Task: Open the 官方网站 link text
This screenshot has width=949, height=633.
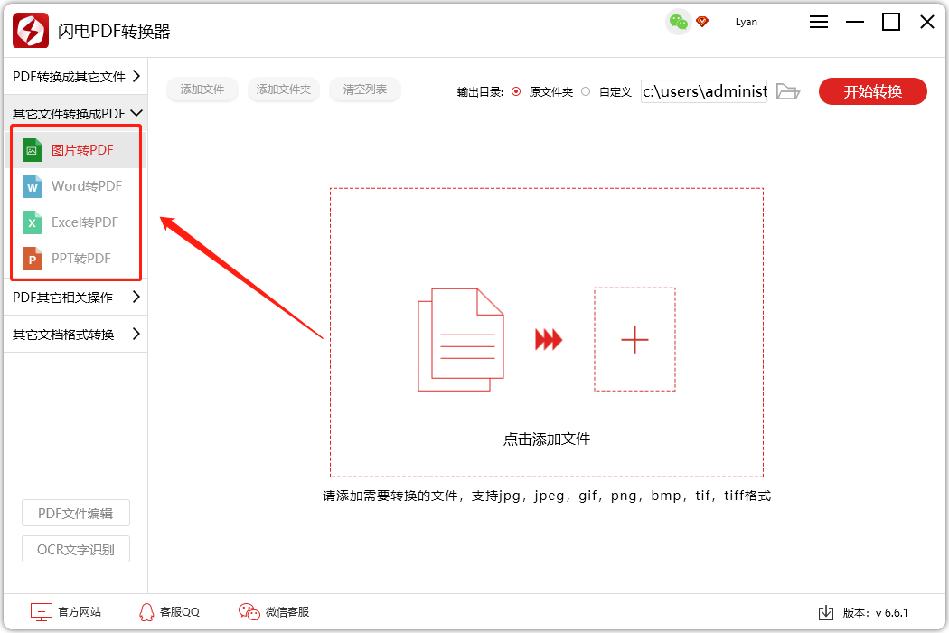Action: (x=80, y=612)
